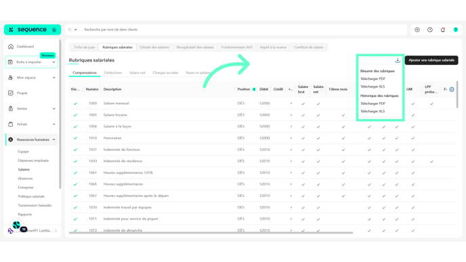Screen dimensions: 466x262
Task: Click the Mon espace person icon
Action: point(11,78)
